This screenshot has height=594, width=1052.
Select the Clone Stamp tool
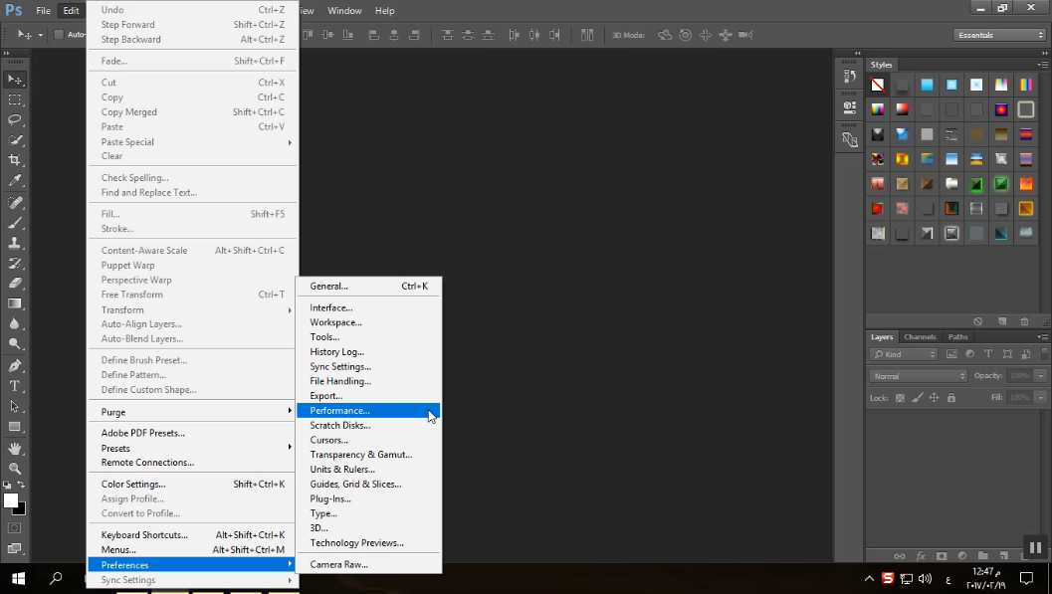[x=15, y=243]
